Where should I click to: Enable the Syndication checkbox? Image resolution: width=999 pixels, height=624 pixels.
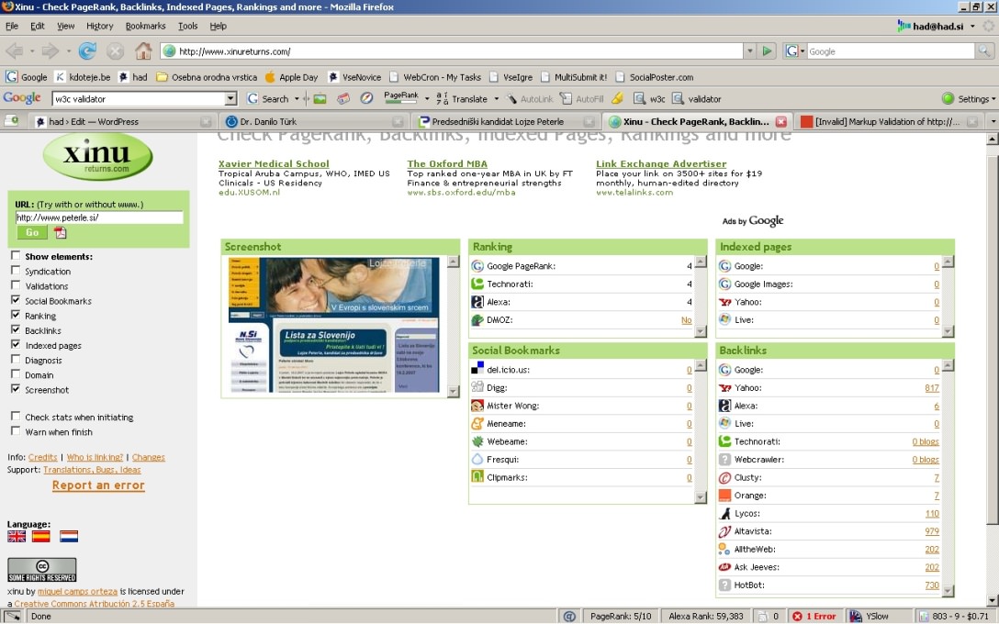[x=16, y=270]
